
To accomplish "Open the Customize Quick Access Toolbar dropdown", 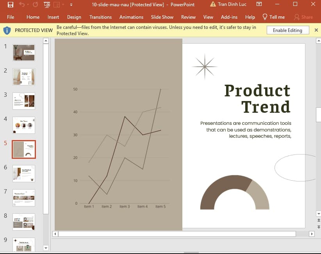I will [x=71, y=4].
